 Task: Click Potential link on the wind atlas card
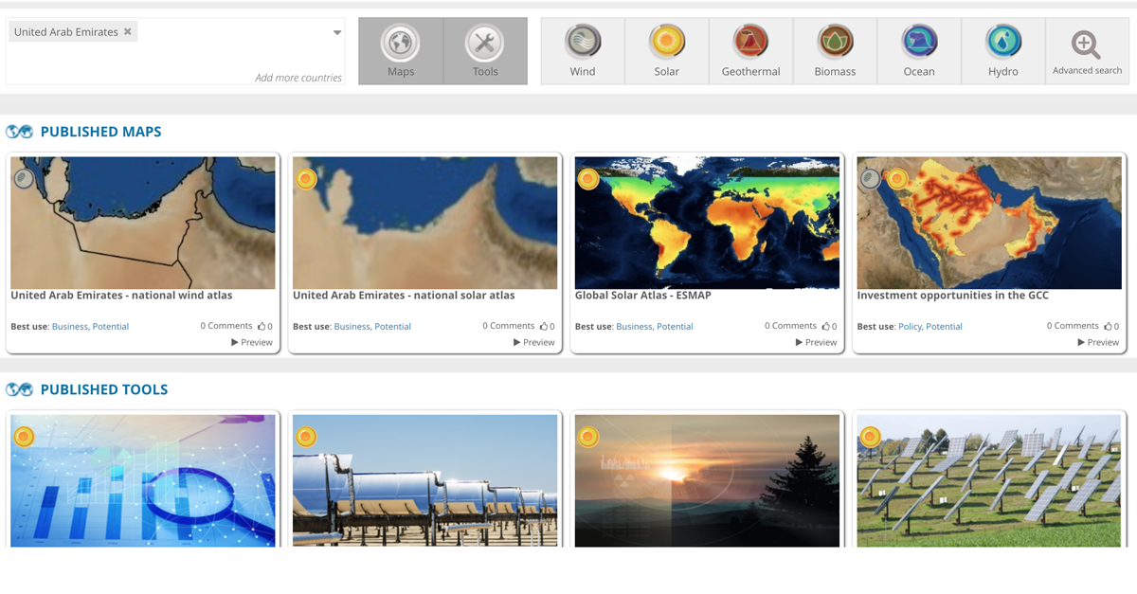point(111,327)
